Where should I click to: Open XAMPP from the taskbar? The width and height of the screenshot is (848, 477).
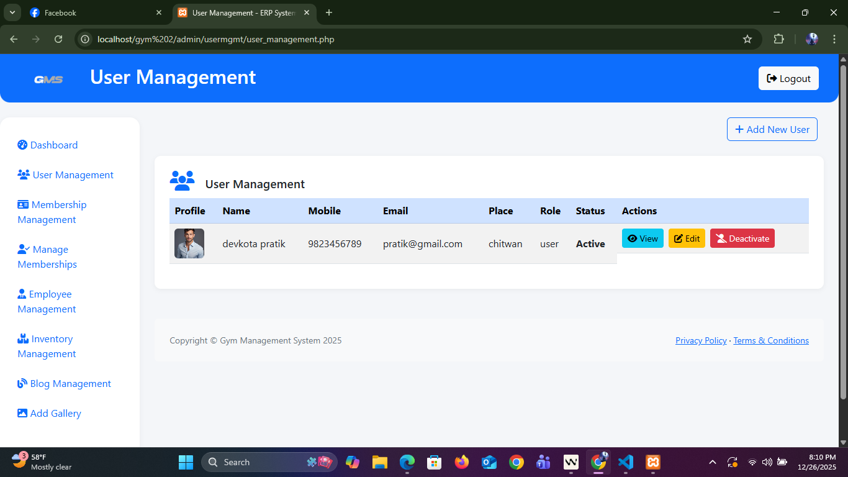(x=652, y=462)
